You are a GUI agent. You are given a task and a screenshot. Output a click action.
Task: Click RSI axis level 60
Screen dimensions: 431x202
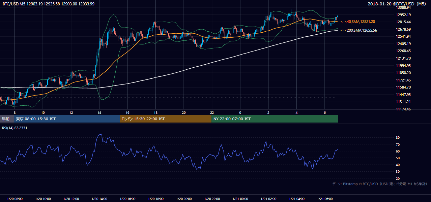click(x=398, y=151)
